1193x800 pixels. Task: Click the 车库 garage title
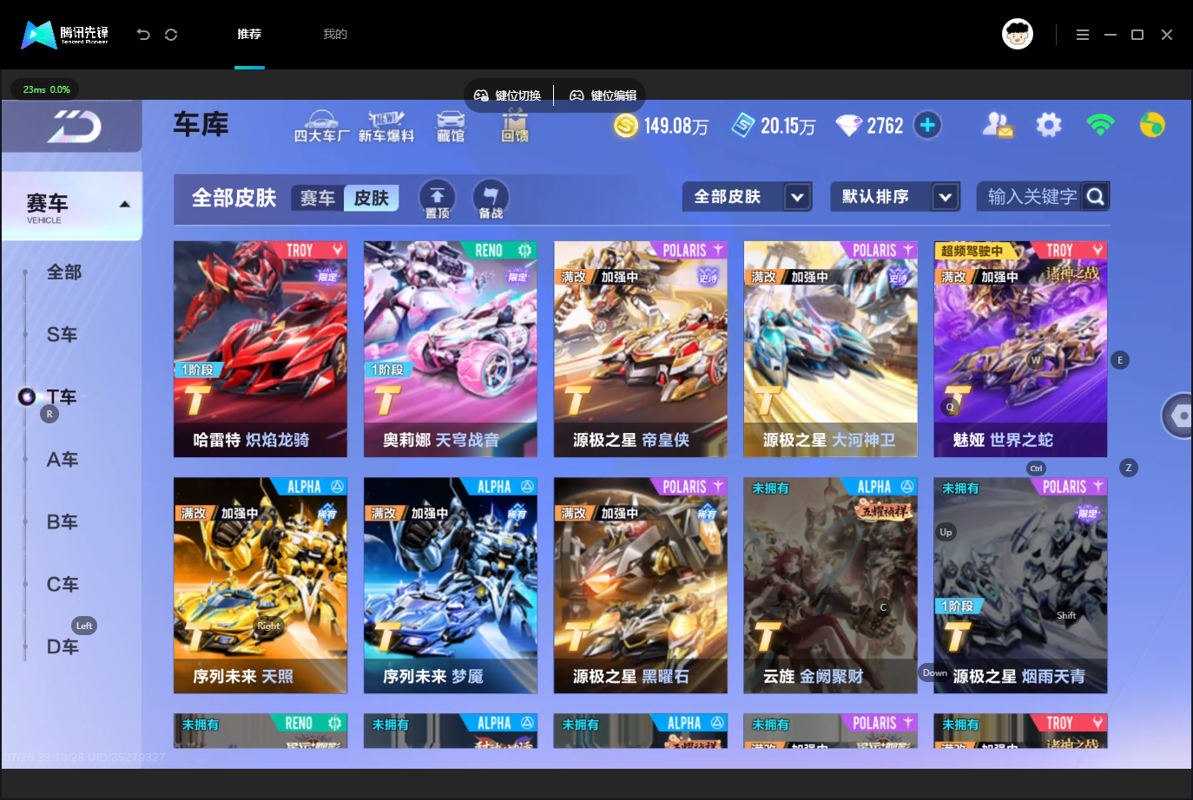coord(201,125)
